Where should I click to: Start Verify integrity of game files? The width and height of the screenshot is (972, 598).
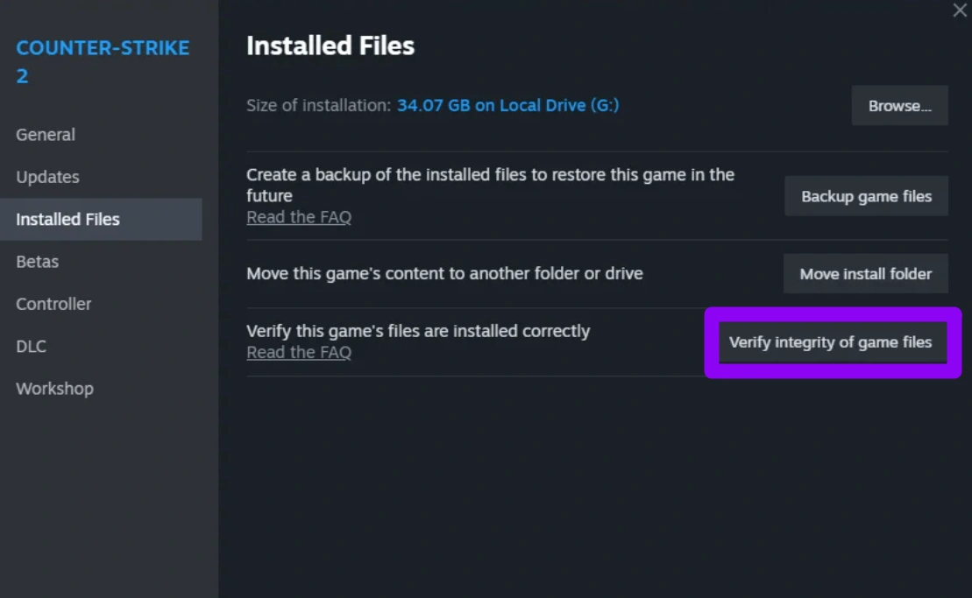[x=830, y=342]
